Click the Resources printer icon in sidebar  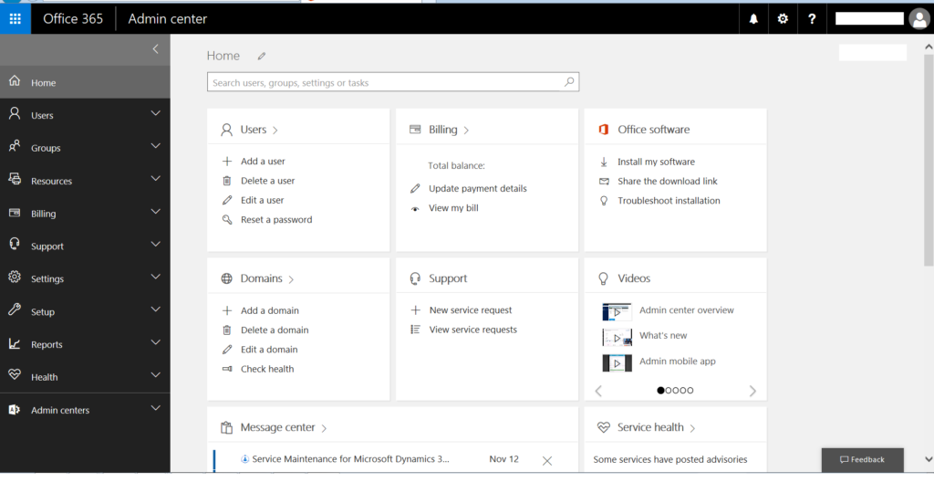coord(15,179)
